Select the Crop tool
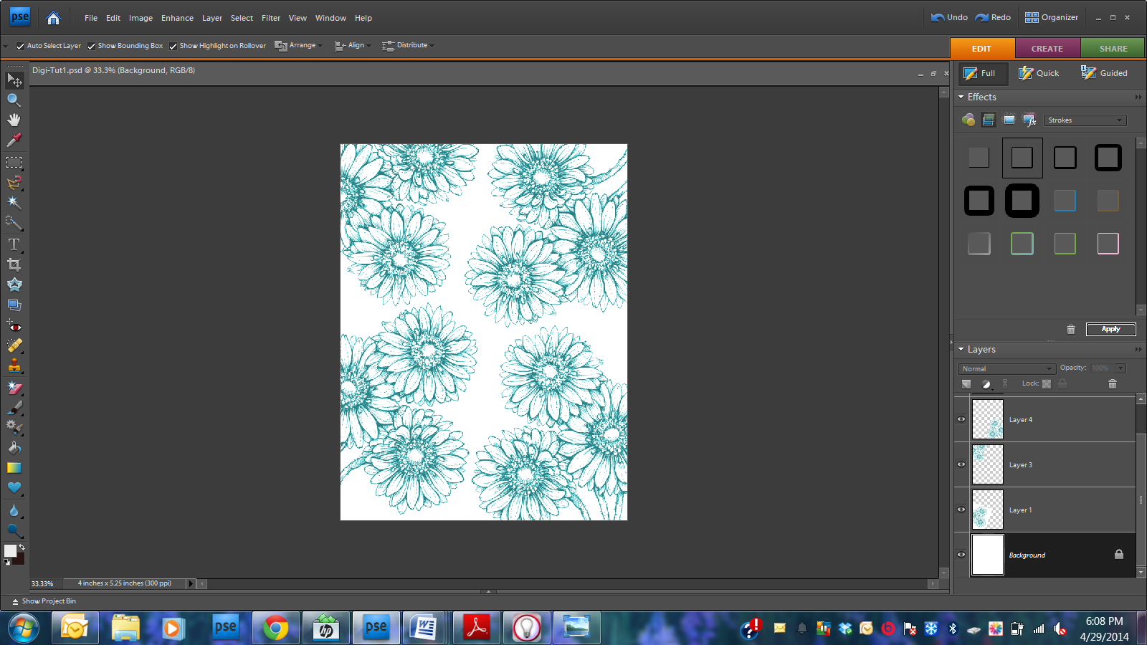The height and width of the screenshot is (645, 1147). pyautogui.click(x=14, y=264)
